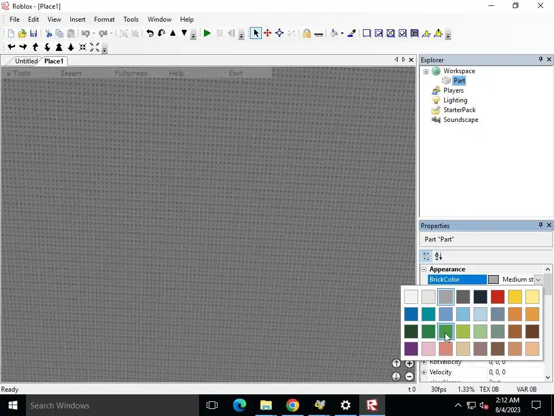
Task: Click the zoom-in plus button in viewport
Action: click(409, 363)
